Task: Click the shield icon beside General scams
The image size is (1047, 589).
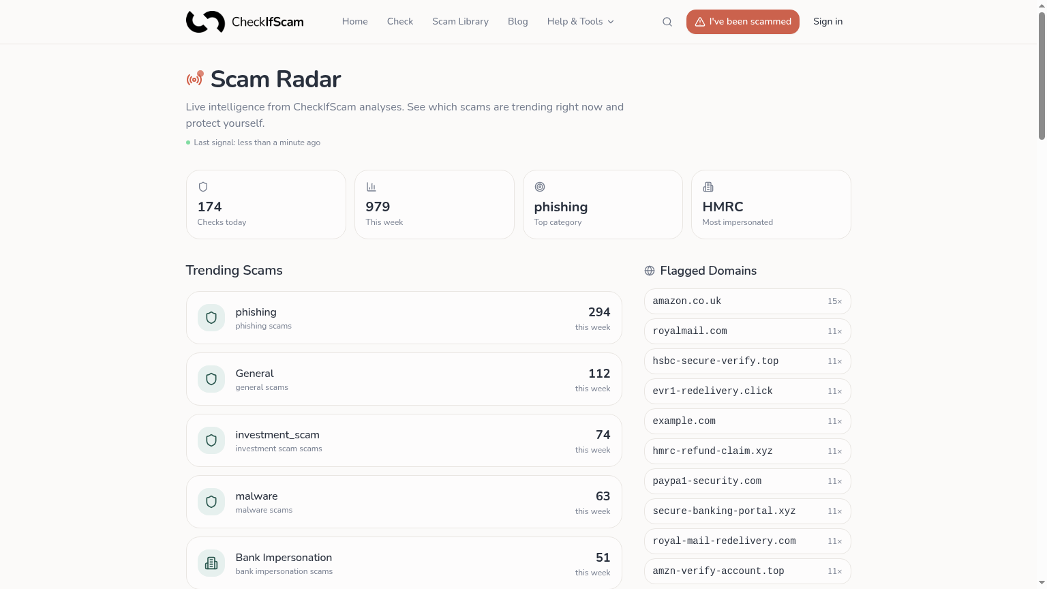Action: (x=211, y=379)
